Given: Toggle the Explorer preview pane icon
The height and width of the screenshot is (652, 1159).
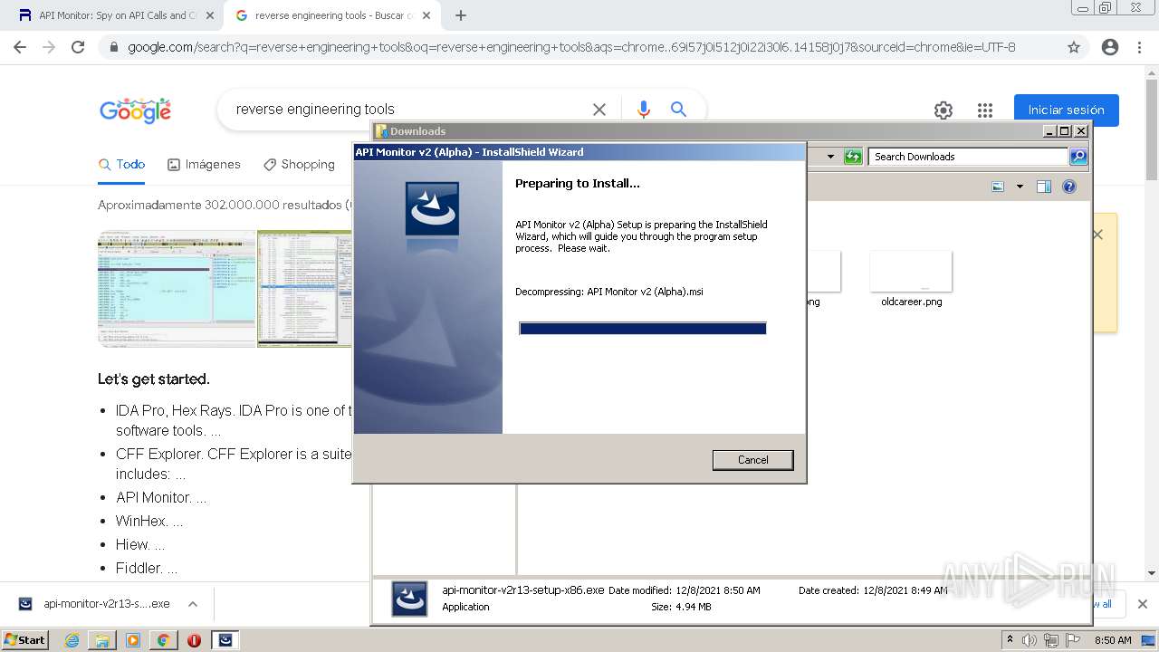Looking at the screenshot, I should (x=1044, y=187).
